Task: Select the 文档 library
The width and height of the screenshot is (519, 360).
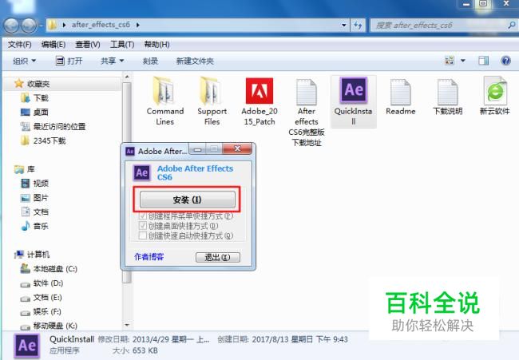Action: tap(34, 212)
